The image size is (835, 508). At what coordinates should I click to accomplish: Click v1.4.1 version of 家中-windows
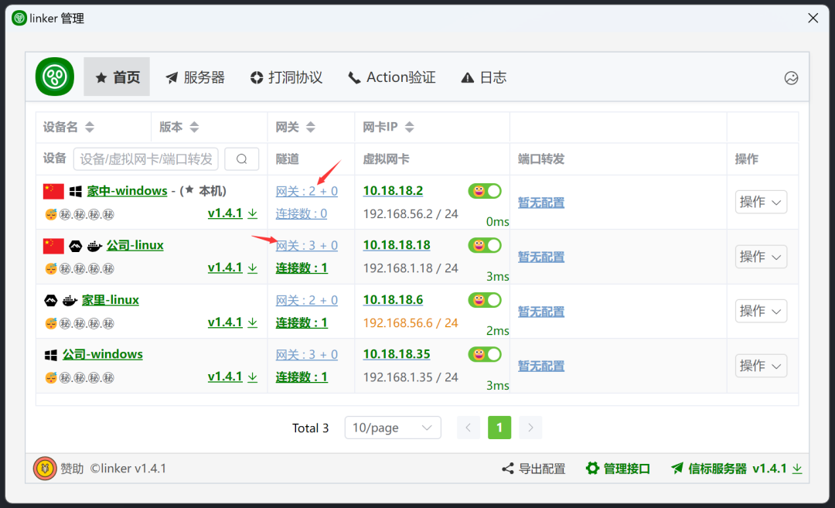pyautogui.click(x=225, y=213)
